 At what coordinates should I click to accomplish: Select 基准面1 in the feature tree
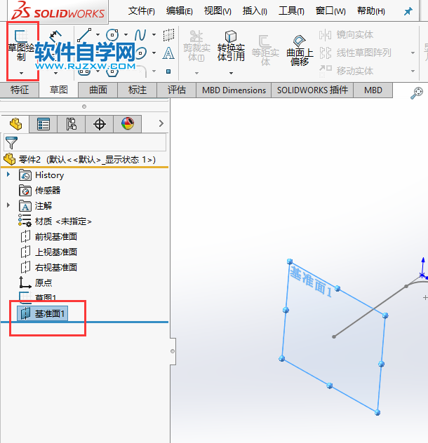click(42, 313)
